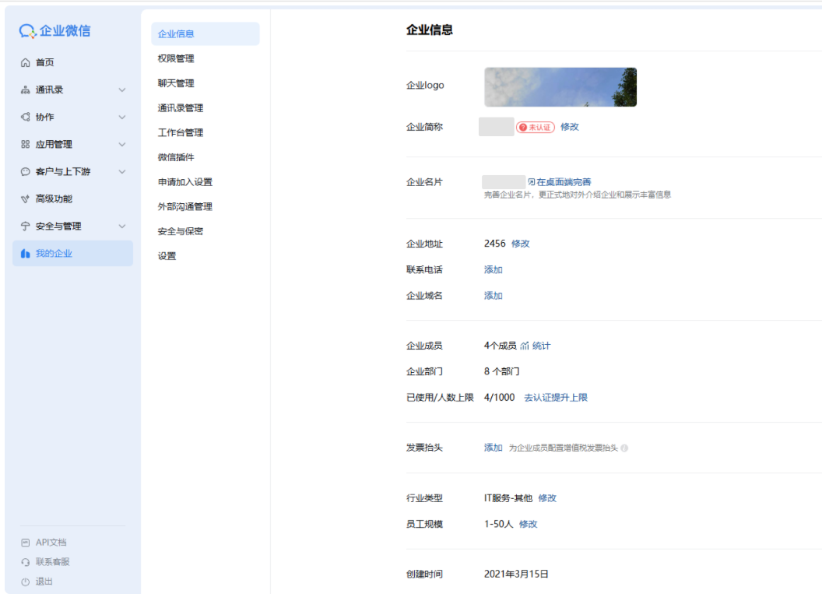Open the 统计 member statistics link
The height and width of the screenshot is (615, 822).
click(542, 346)
